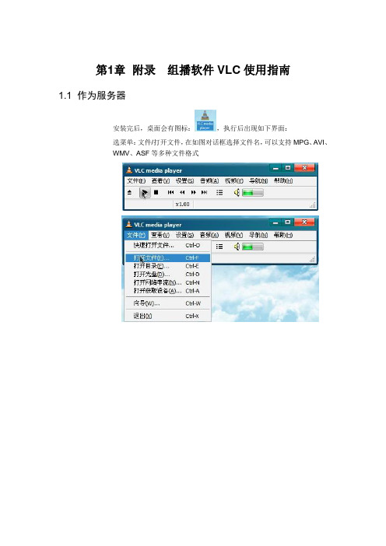386x546 pixels.
Task: Click the eject button in upper VLC window
Action: click(x=130, y=192)
